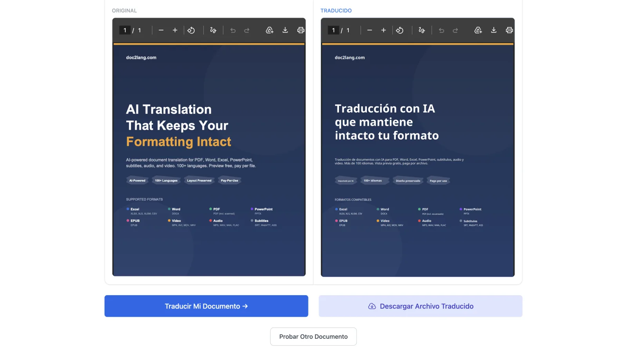Image resolution: width=627 pixels, height=354 pixels.
Task: Click Descargar Archivo Traducido button
Action: [x=420, y=306]
